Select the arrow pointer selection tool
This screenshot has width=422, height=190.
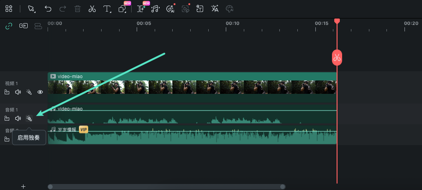(x=31, y=9)
